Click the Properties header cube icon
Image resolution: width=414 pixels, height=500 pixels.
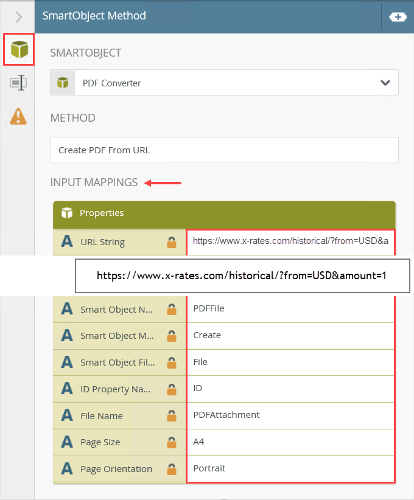coord(67,213)
